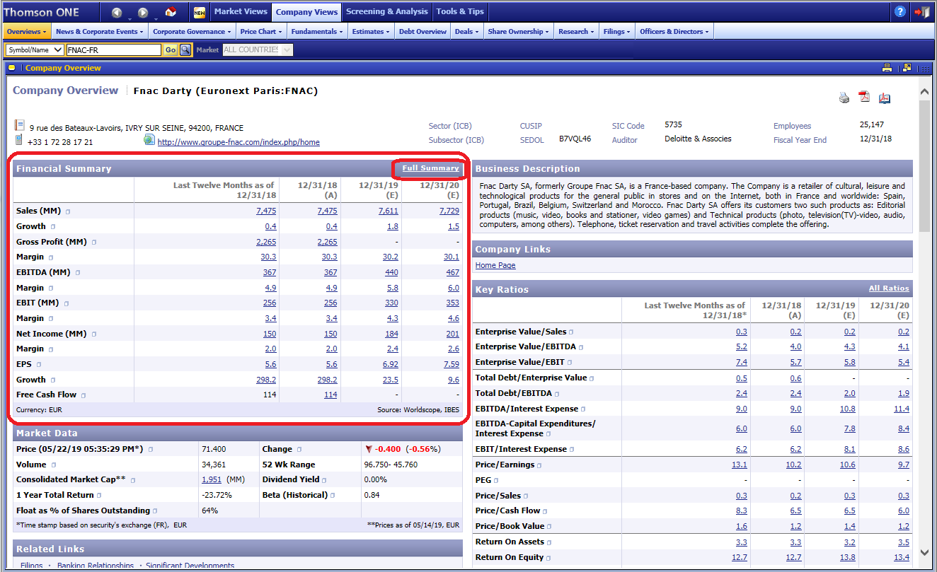The width and height of the screenshot is (937, 572).
Task: Switch to Market Views tab
Action: (x=241, y=11)
